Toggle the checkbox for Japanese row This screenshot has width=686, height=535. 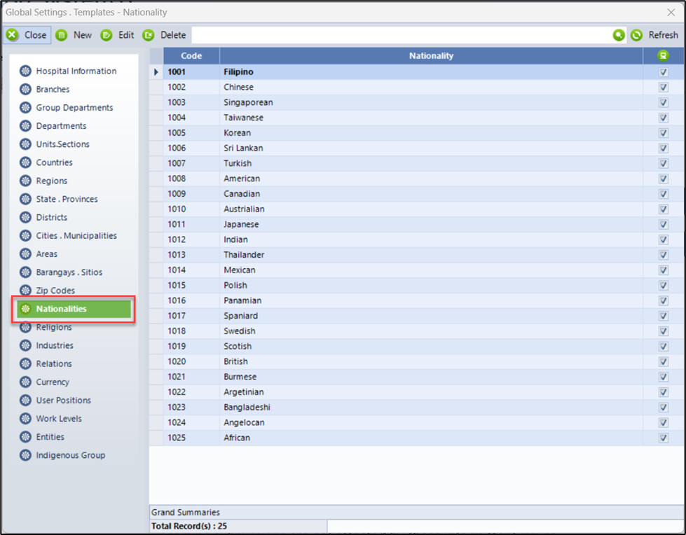click(663, 225)
